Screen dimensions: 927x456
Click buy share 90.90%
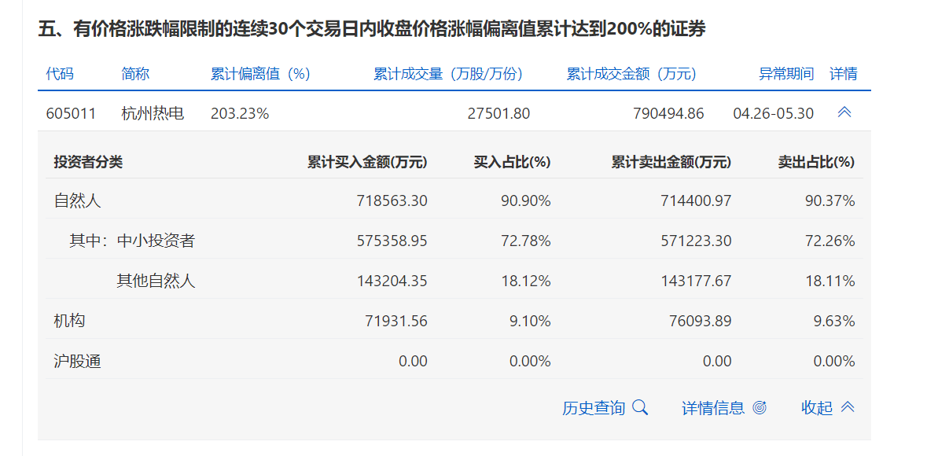tap(525, 201)
